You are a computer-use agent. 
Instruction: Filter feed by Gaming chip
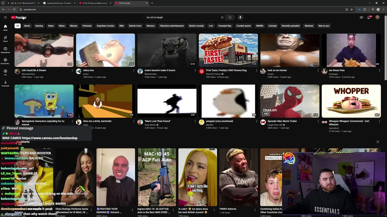click(x=39, y=26)
